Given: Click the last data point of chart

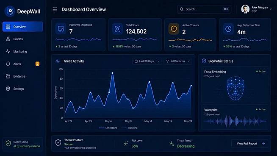Looking at the screenshot, I should point(191,86).
